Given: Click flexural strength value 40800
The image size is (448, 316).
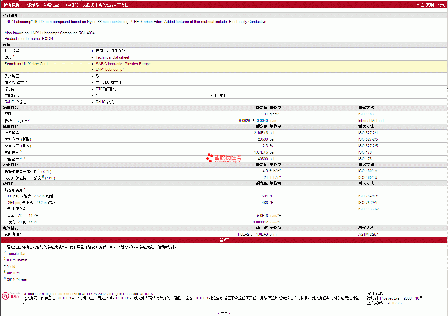Looking at the screenshot, I should click(263, 159).
